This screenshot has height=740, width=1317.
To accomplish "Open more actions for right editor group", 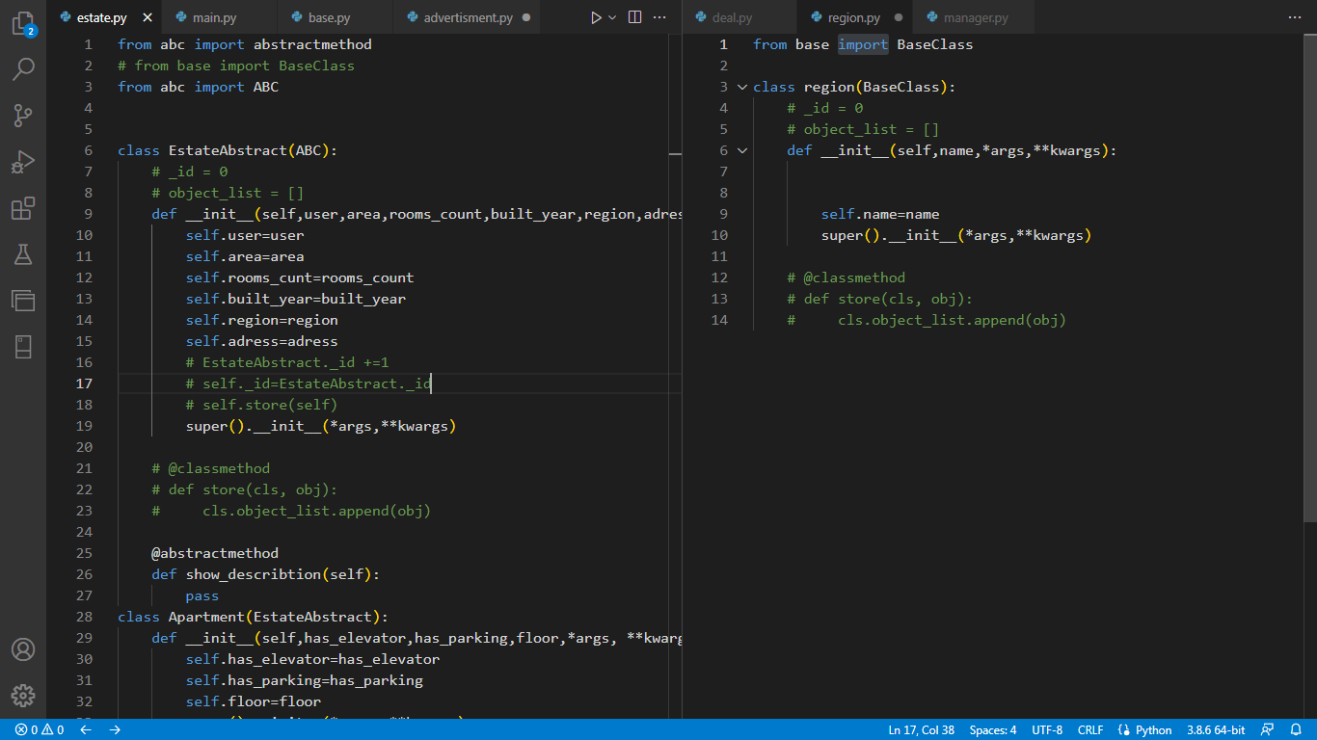I will point(1295,17).
